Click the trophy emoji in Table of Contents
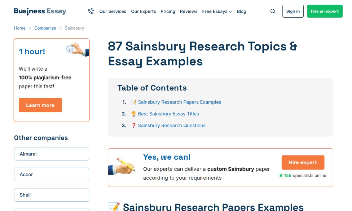Screen dimensions: 352x211 (x=134, y=114)
